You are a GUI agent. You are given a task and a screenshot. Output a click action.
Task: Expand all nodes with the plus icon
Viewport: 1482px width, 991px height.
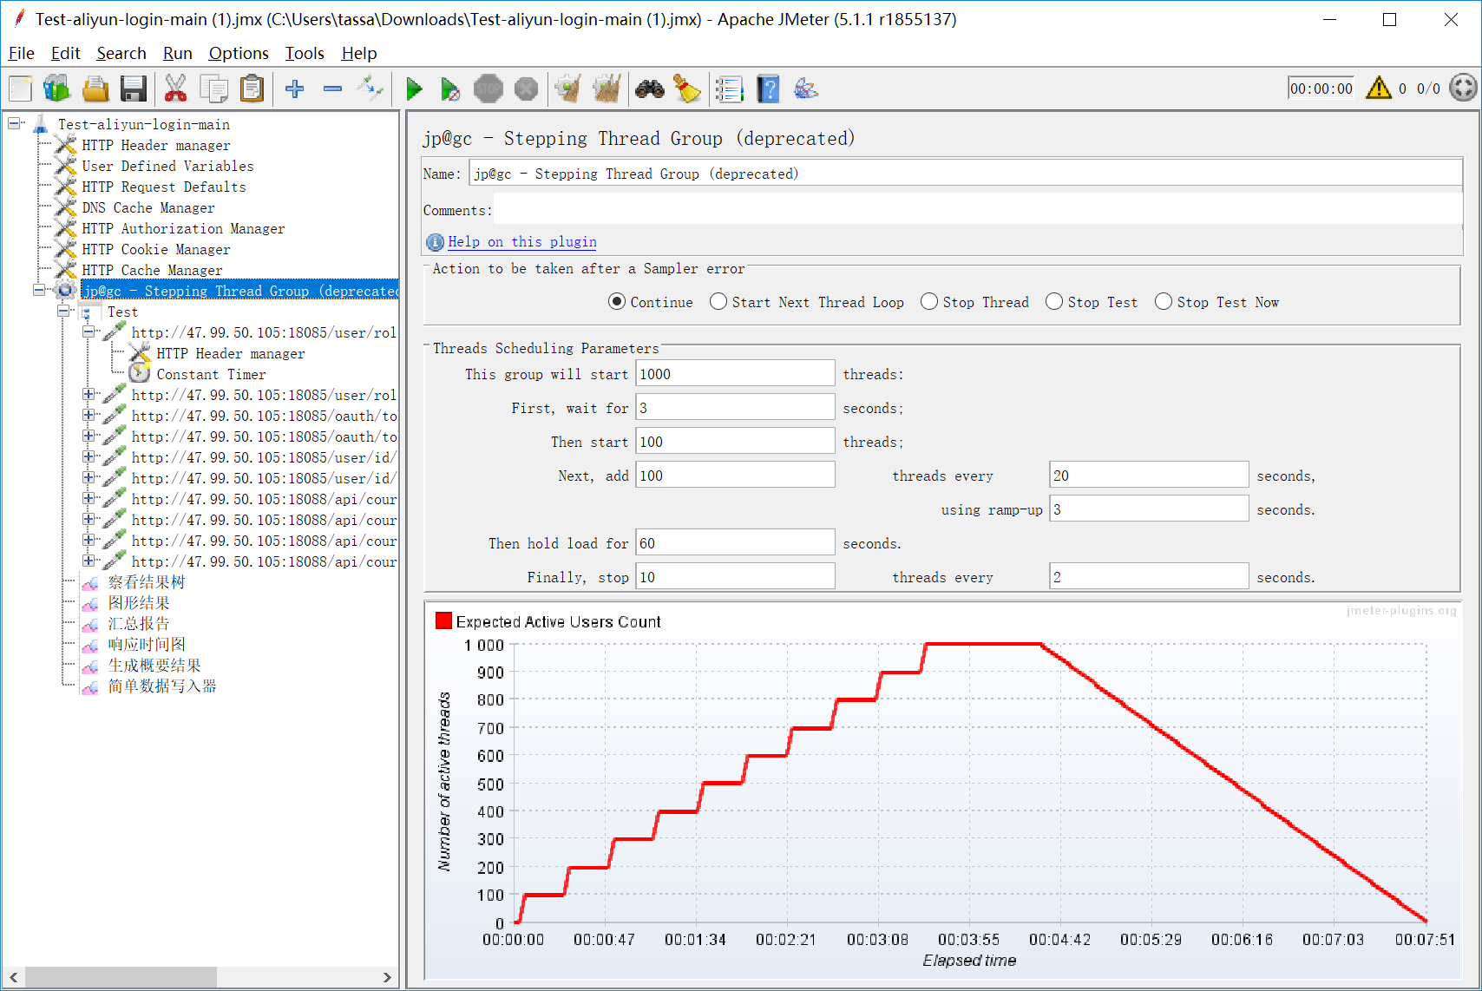(x=295, y=89)
